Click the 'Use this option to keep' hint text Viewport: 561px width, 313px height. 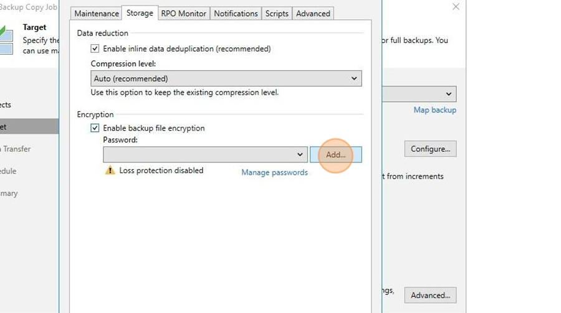click(x=185, y=92)
